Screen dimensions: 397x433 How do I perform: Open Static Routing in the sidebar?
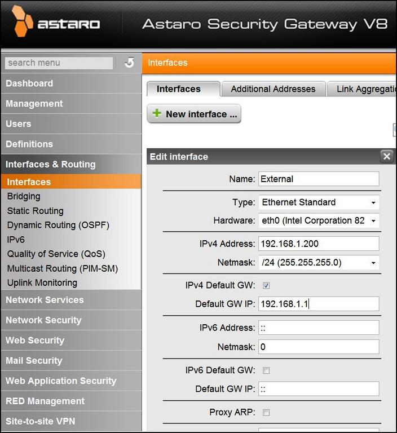coord(35,211)
